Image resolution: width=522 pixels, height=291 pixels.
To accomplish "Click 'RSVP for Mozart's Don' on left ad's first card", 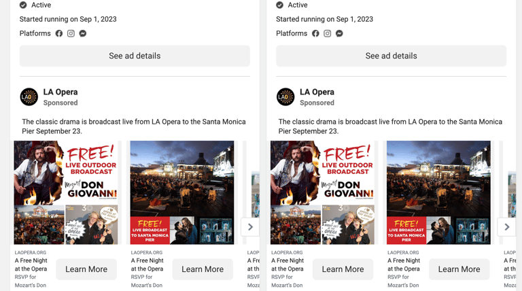I will coord(31,281).
